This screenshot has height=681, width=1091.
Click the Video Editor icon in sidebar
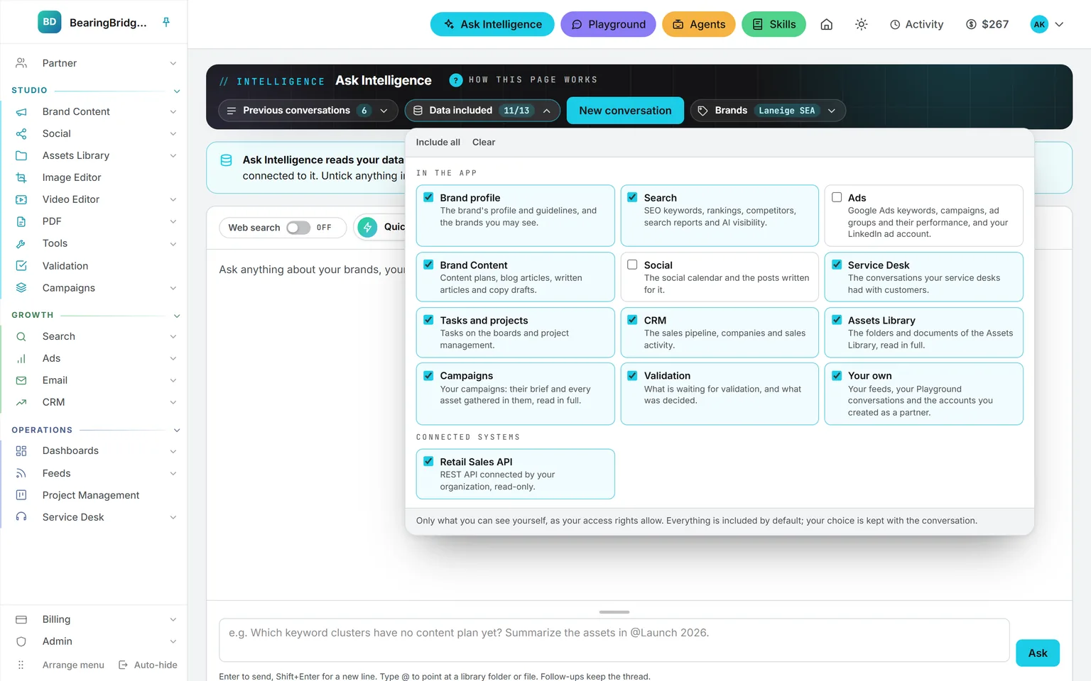coord(21,199)
